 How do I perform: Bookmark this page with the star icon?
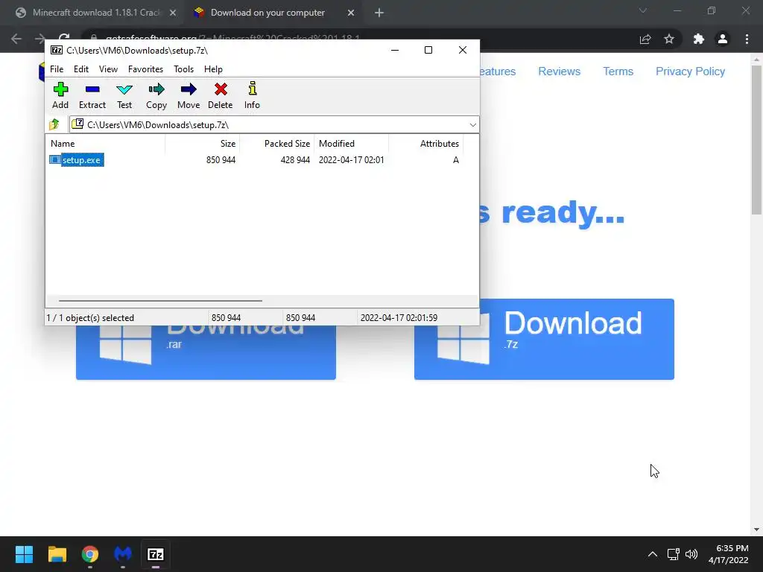point(669,39)
